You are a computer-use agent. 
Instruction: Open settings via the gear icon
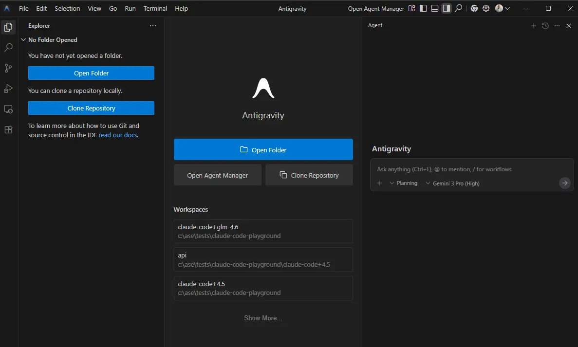pyautogui.click(x=486, y=8)
